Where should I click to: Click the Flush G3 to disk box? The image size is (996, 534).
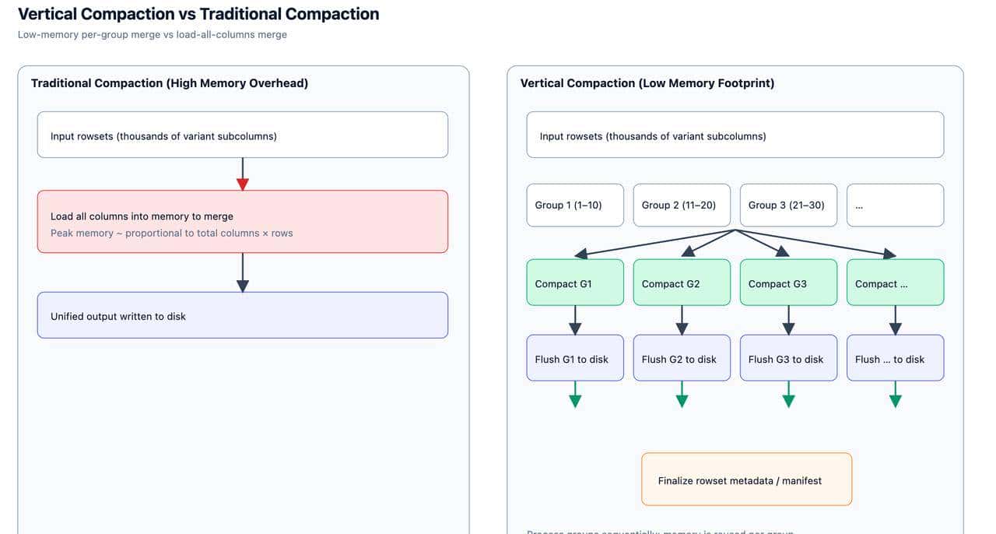point(788,358)
